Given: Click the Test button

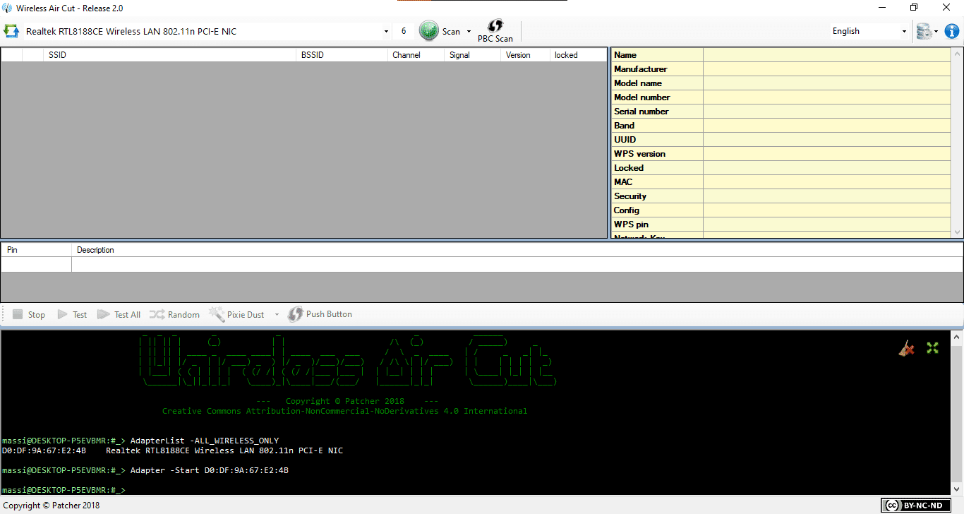Looking at the screenshot, I should coord(72,315).
